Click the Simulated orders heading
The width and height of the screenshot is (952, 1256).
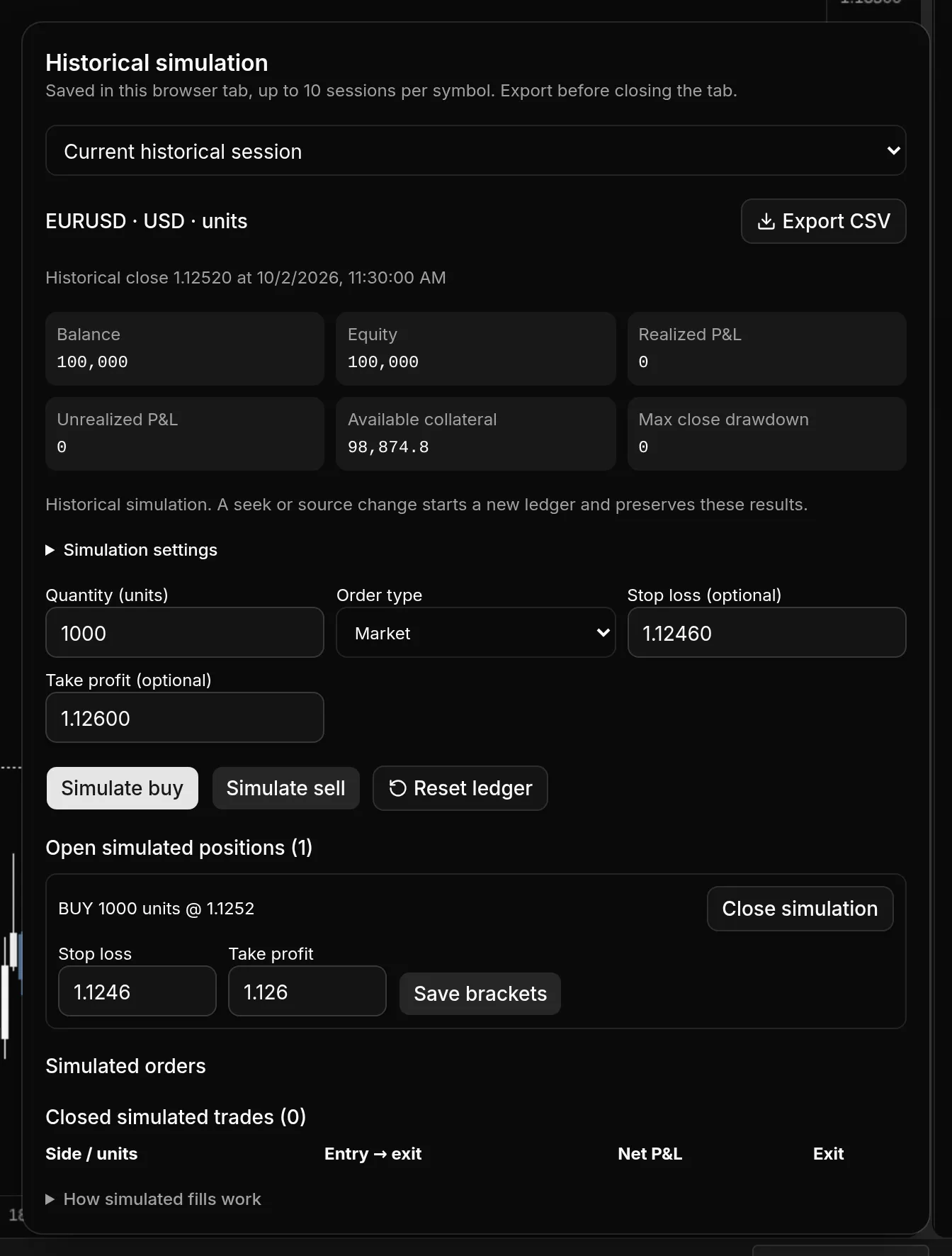[125, 1066]
